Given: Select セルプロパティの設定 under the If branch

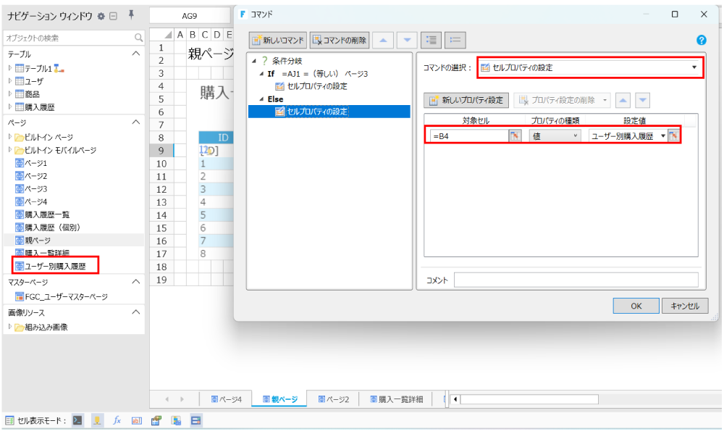Looking at the screenshot, I should pyautogui.click(x=317, y=86).
